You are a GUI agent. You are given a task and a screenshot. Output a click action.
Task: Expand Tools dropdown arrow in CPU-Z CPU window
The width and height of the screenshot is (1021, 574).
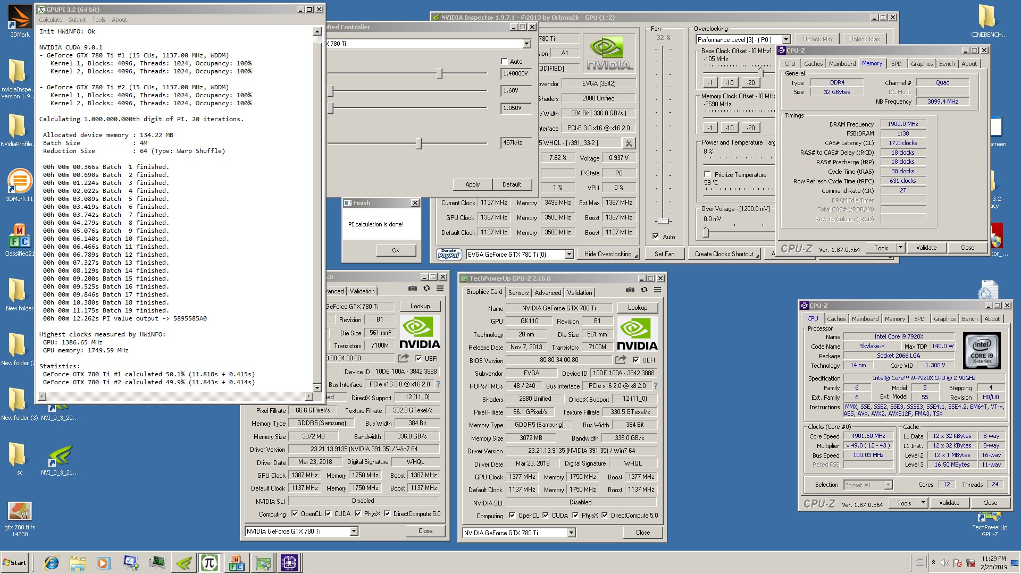(x=923, y=503)
